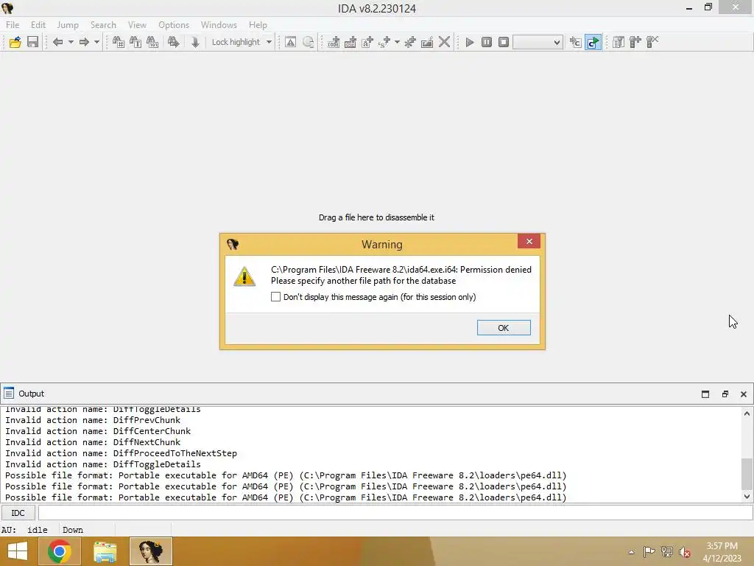Click the muted volume tray icon
754x566 pixels.
(684, 552)
